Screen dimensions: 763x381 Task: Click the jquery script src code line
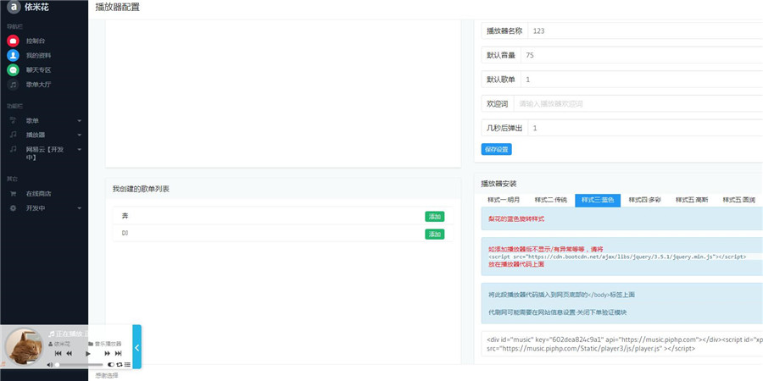click(x=617, y=256)
